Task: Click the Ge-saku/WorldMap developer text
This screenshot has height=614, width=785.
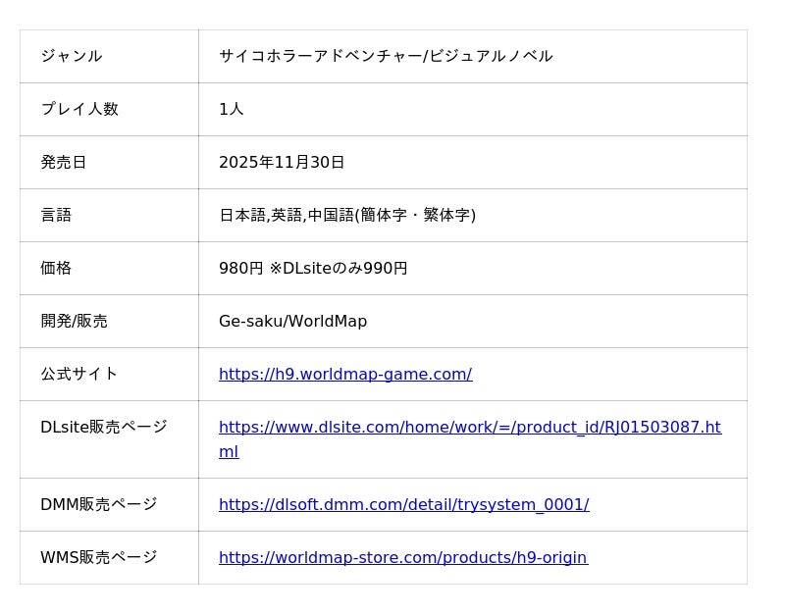Action: 292,321
